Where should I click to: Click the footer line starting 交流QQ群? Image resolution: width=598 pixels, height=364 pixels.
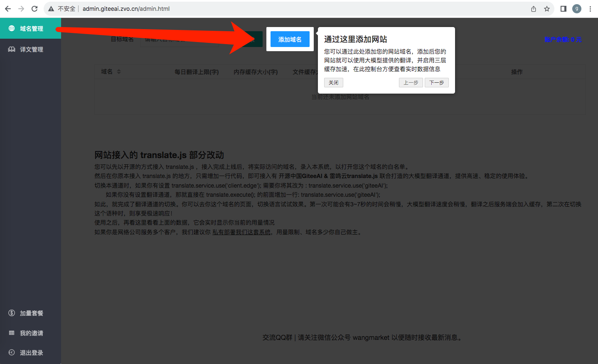coord(362,337)
